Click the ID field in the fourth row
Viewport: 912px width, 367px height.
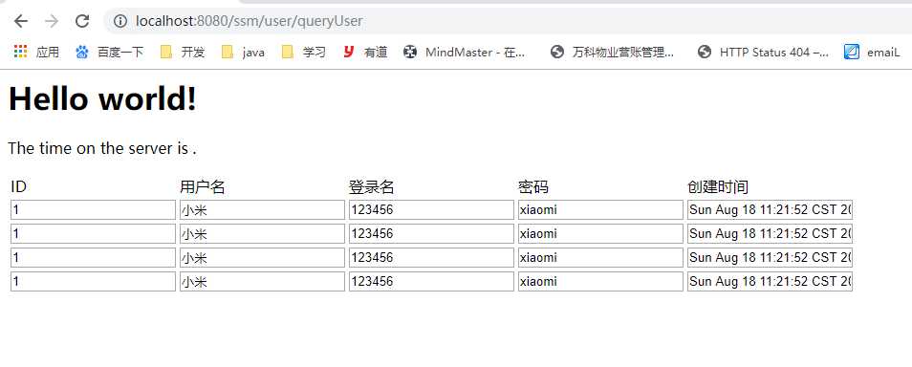(x=93, y=282)
